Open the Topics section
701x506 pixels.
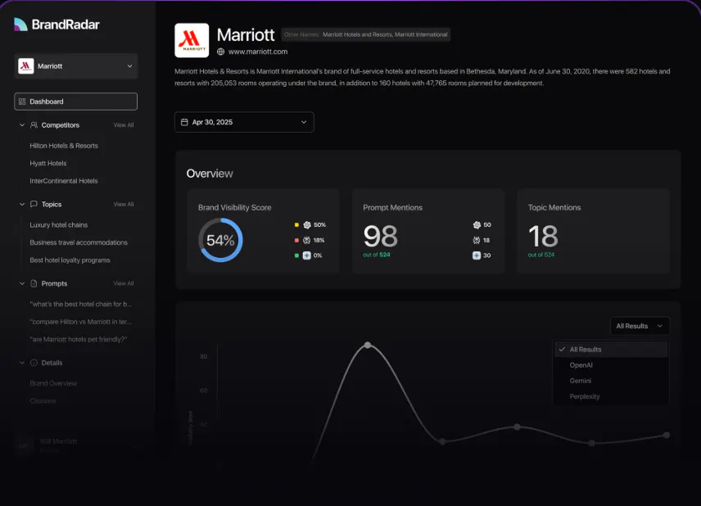[x=52, y=204]
